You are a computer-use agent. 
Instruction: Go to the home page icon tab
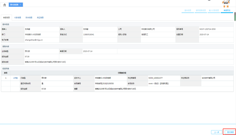5,5
